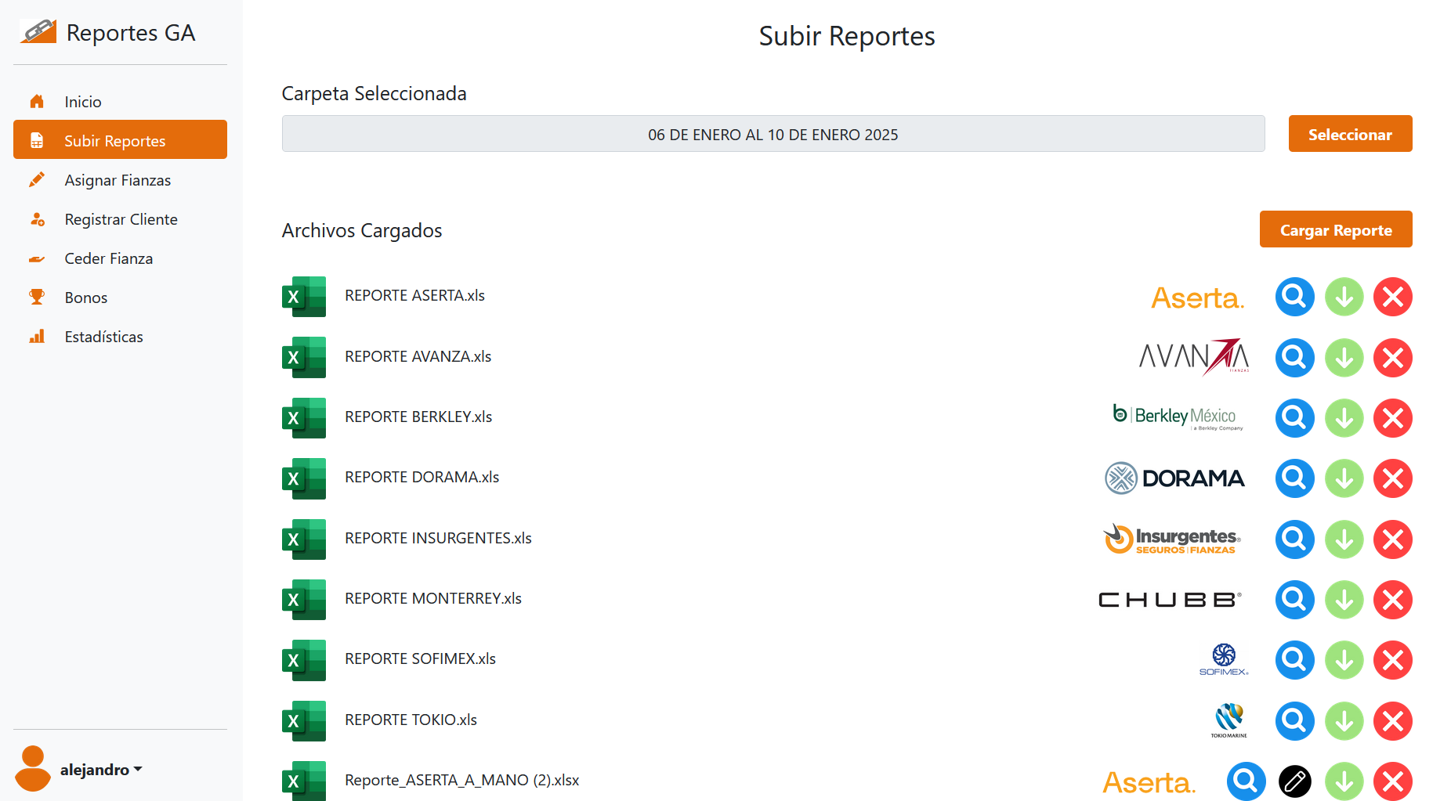Viewport: 1451px width, 801px height.
Task: Open the Bonos trophy menu item
Action: point(86,298)
